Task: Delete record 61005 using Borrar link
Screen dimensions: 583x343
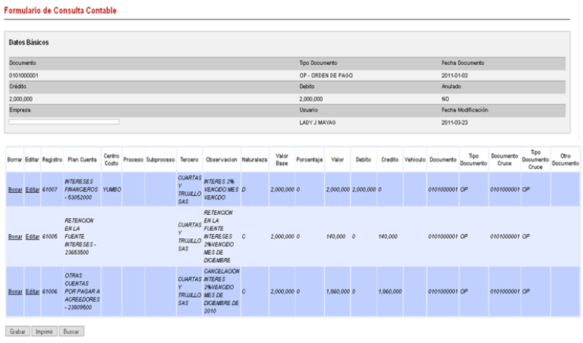Action: pyautogui.click(x=15, y=237)
